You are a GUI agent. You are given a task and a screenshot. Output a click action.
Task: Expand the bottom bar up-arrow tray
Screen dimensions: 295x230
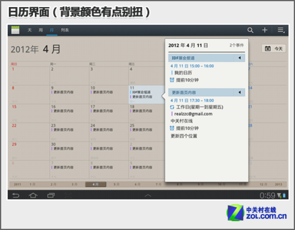pos(148,195)
